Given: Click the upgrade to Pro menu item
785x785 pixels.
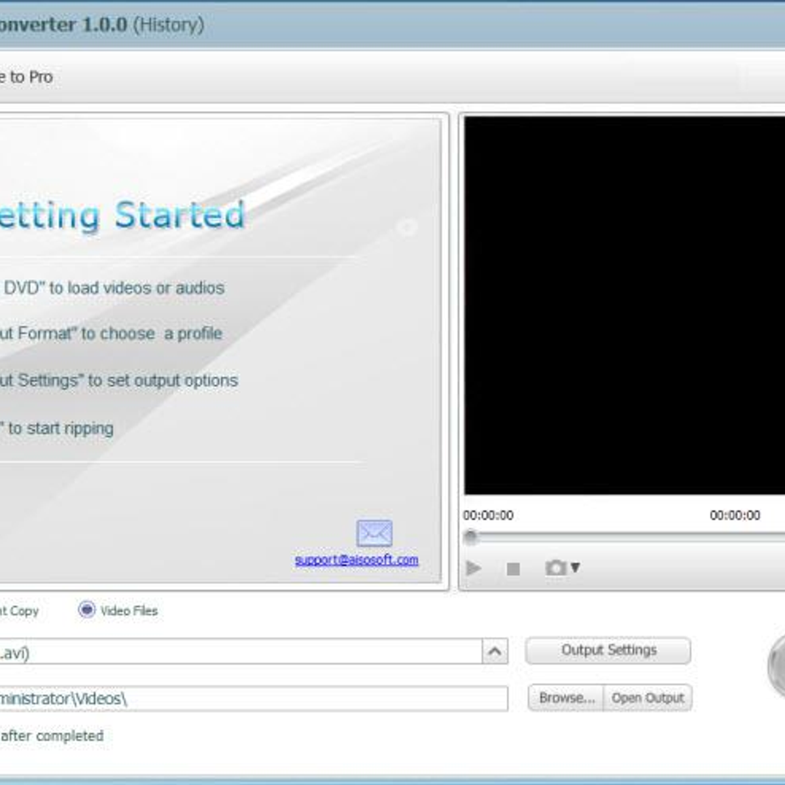Looking at the screenshot, I should point(26,77).
